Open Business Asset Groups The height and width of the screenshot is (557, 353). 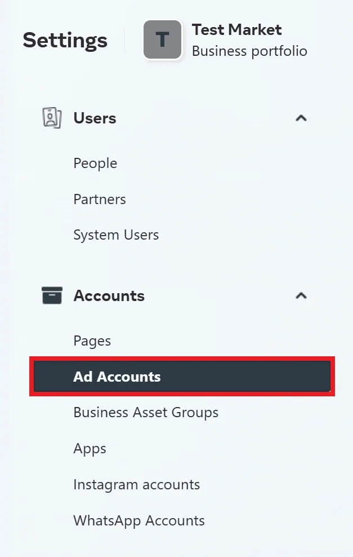click(146, 413)
